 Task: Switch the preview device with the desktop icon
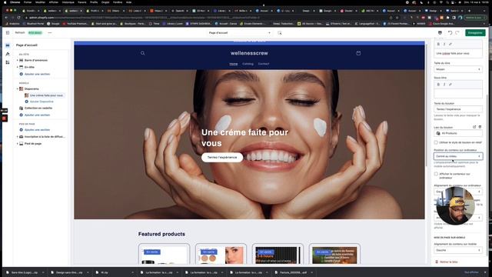pos(440,32)
